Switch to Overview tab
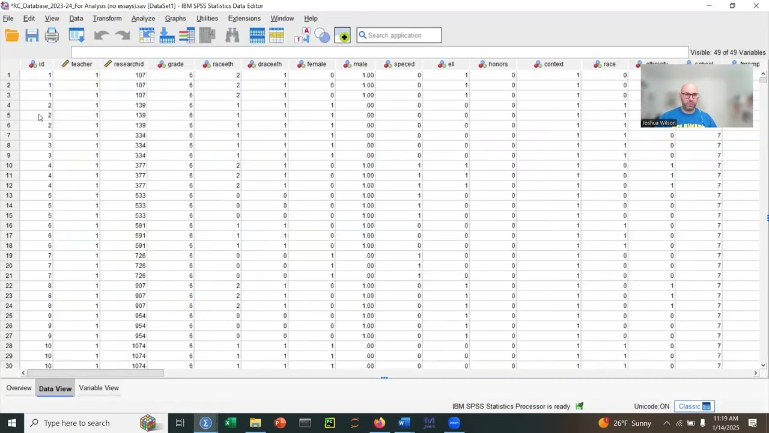The height and width of the screenshot is (433, 769). [x=19, y=388]
